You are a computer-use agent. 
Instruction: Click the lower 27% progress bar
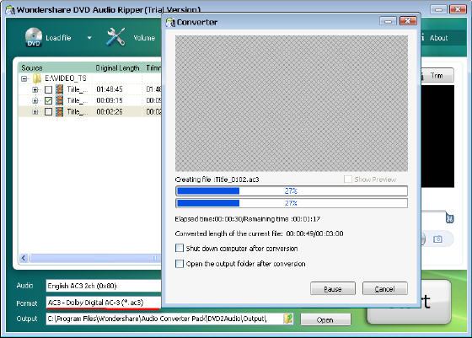click(292, 203)
